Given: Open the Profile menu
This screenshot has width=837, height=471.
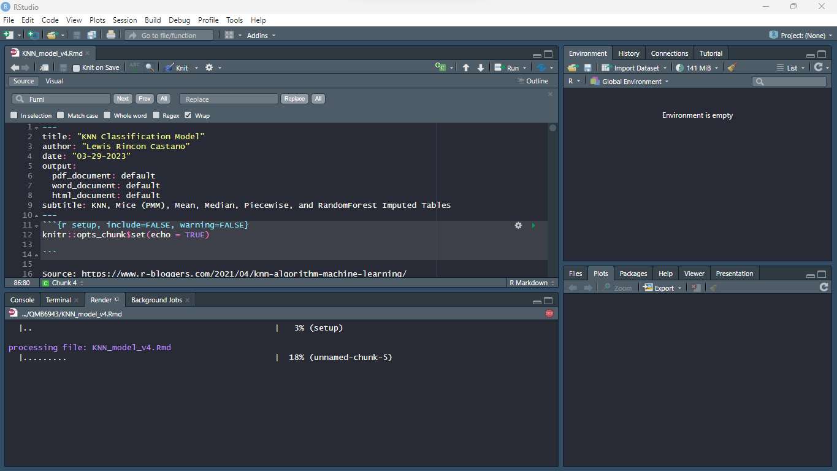Looking at the screenshot, I should click(208, 20).
